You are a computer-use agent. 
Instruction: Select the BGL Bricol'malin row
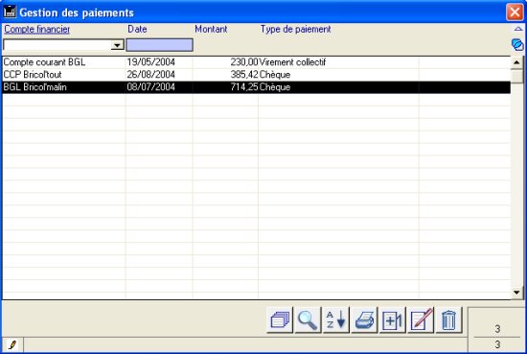pyautogui.click(x=257, y=87)
